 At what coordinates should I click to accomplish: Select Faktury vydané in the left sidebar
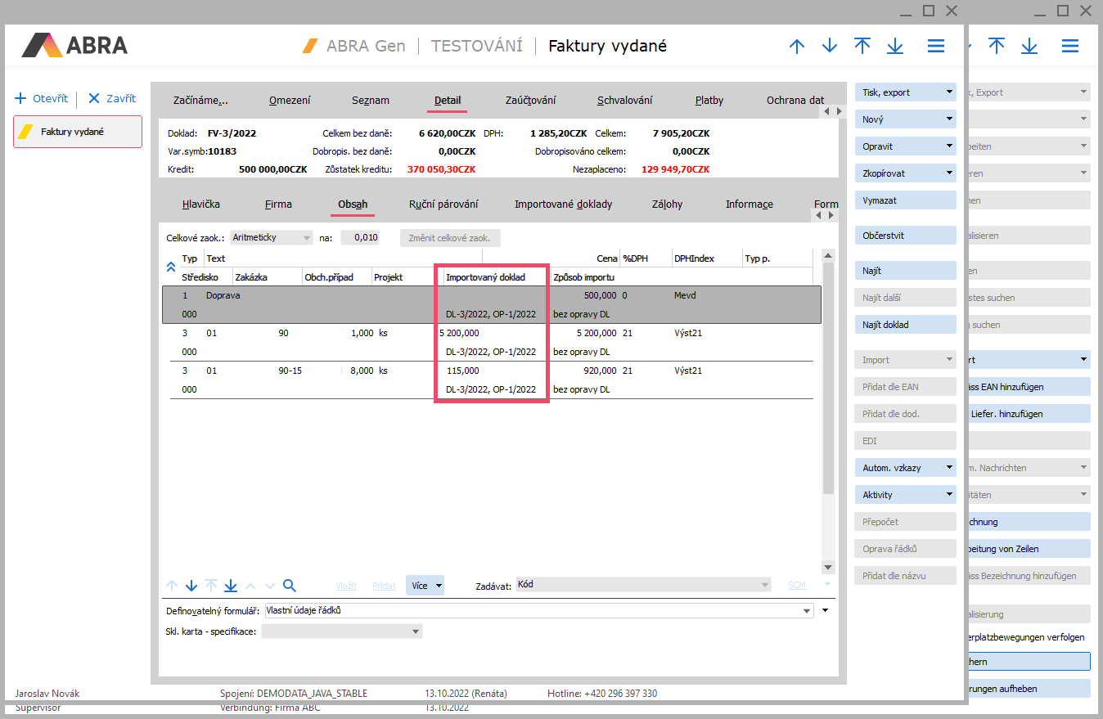[x=78, y=132]
